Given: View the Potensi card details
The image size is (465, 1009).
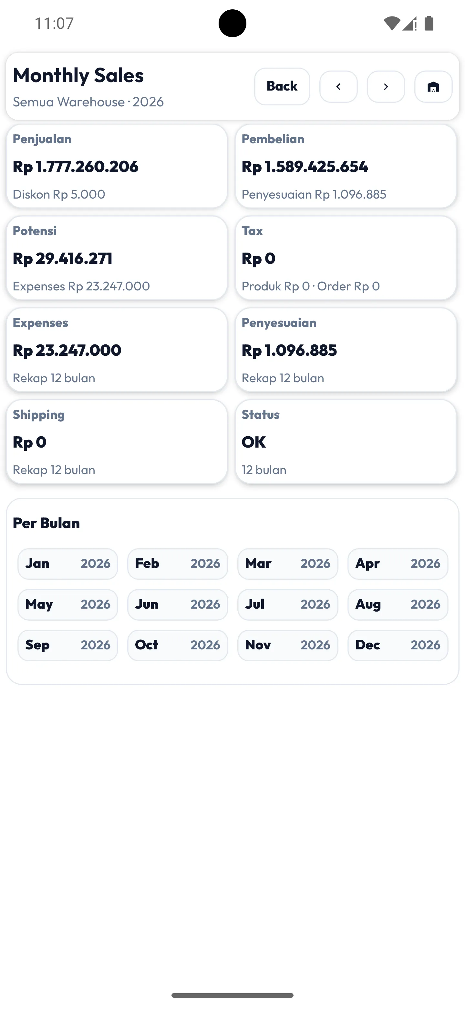Looking at the screenshot, I should pos(117,258).
